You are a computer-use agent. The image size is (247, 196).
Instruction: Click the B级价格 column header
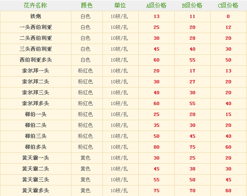192,5
